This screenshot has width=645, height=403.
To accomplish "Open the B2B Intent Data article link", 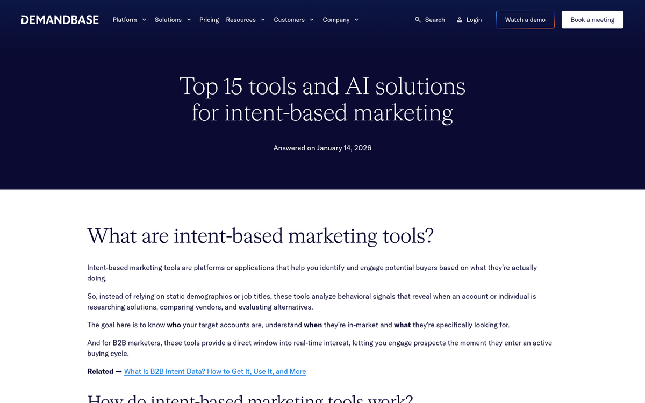I will point(214,371).
